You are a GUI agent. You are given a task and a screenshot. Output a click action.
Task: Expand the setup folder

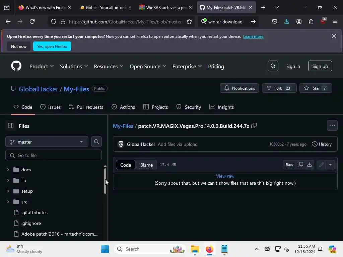(x=8, y=191)
